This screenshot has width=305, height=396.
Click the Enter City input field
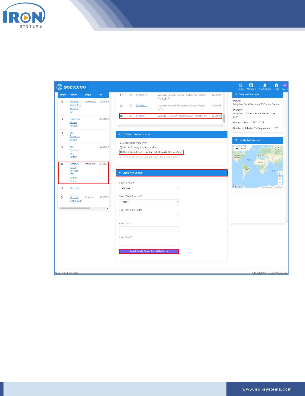point(149,229)
